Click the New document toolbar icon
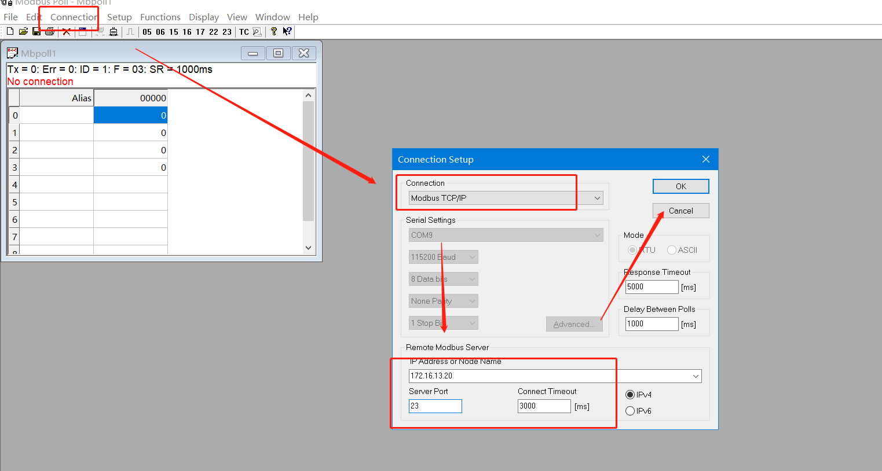Screen dimensions: 882x471 [10, 31]
